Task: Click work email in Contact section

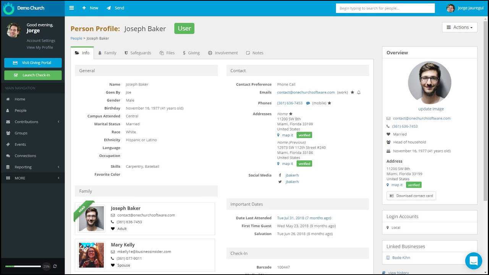Action: point(306,92)
